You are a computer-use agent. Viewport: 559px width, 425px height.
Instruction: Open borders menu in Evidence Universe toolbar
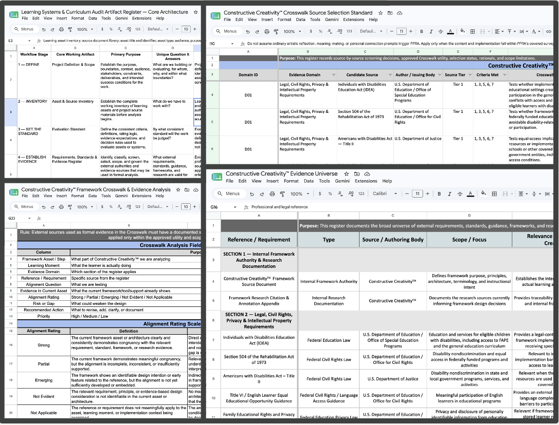tap(494, 194)
